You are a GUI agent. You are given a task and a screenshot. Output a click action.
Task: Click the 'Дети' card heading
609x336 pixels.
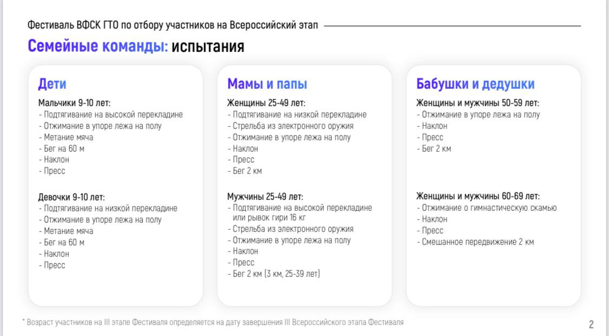[52, 84]
